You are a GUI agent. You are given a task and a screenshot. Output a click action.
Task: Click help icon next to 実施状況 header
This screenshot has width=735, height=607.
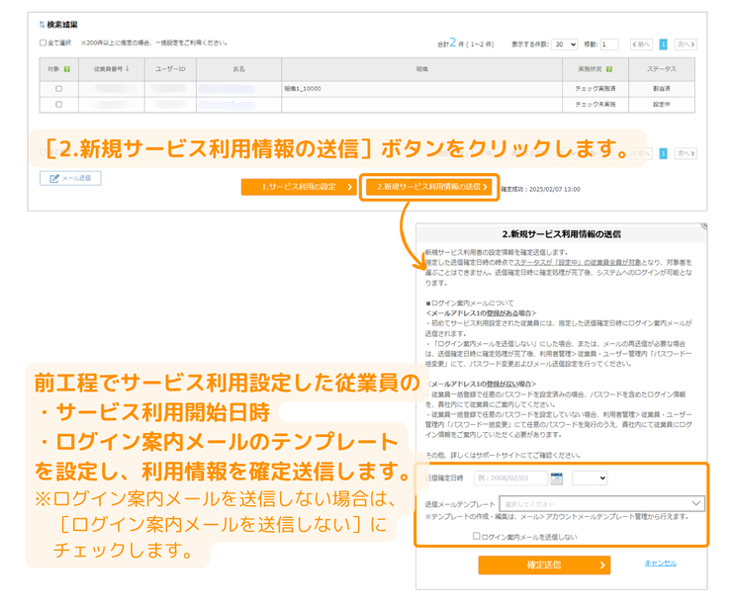coord(608,70)
